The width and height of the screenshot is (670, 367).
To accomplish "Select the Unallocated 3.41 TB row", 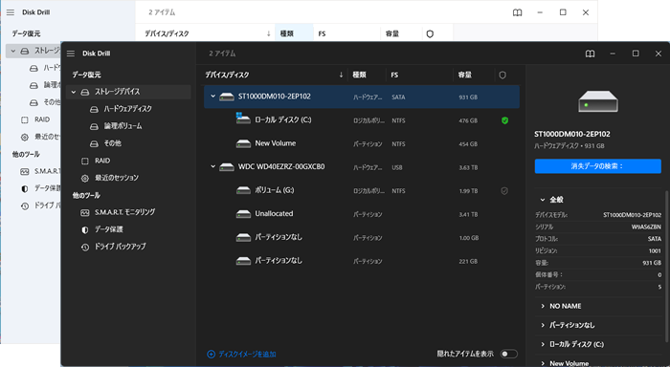I will tap(362, 214).
